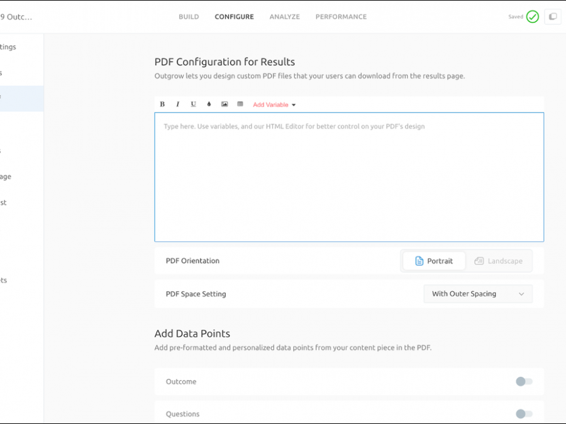Open the text color droplet tool
Screen dimensions: 566x424
click(209, 104)
